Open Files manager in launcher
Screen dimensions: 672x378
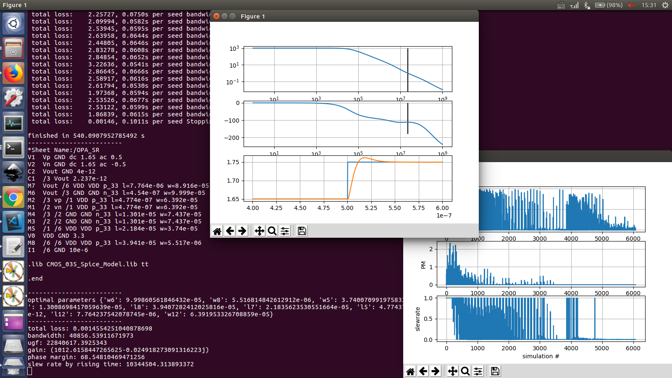click(13, 48)
